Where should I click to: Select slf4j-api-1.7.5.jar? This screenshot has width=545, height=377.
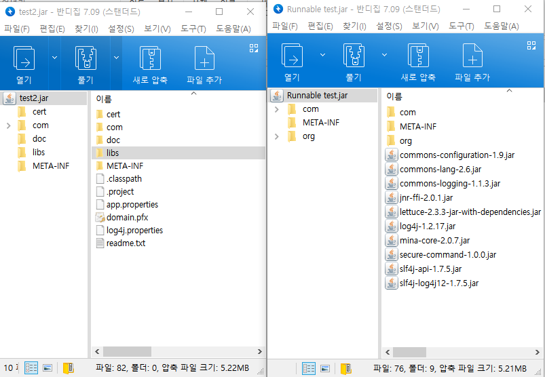[424, 269]
